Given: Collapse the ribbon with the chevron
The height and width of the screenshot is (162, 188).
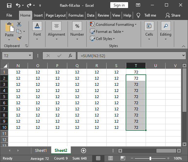Looking at the screenshot, I should [183, 46].
